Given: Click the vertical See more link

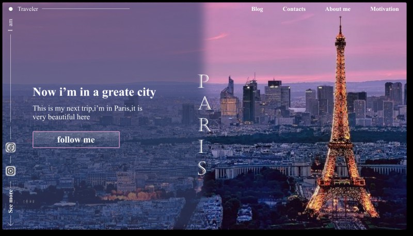Looking at the screenshot, I should pos(10,201).
